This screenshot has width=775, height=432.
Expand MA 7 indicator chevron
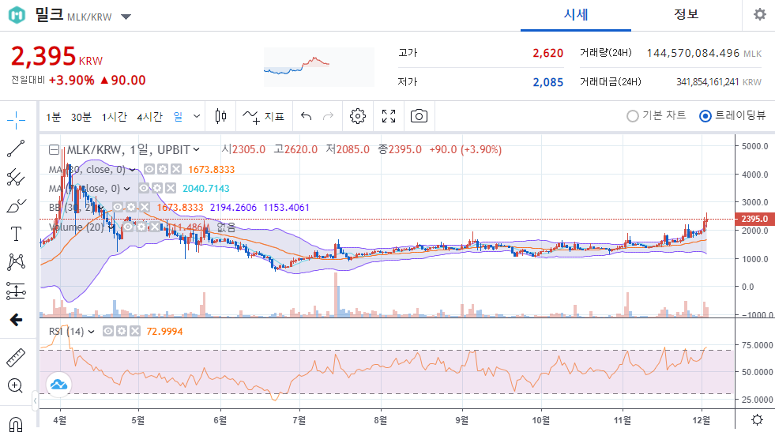pyautogui.click(x=127, y=188)
